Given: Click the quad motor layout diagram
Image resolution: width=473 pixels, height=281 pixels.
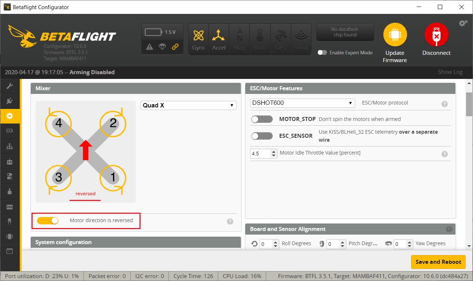Looking at the screenshot, I should tap(86, 152).
